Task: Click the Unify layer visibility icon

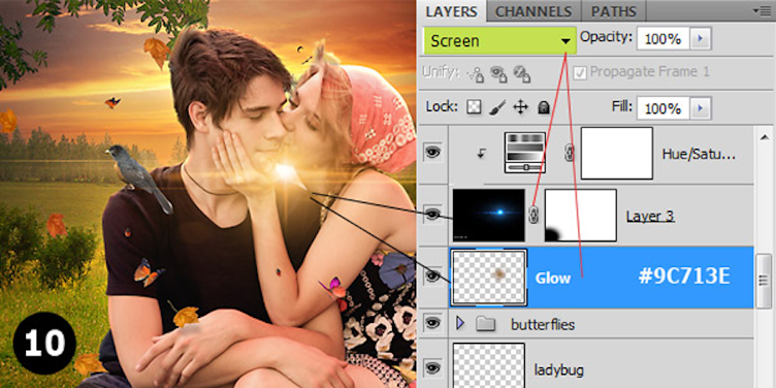Action: click(x=498, y=73)
